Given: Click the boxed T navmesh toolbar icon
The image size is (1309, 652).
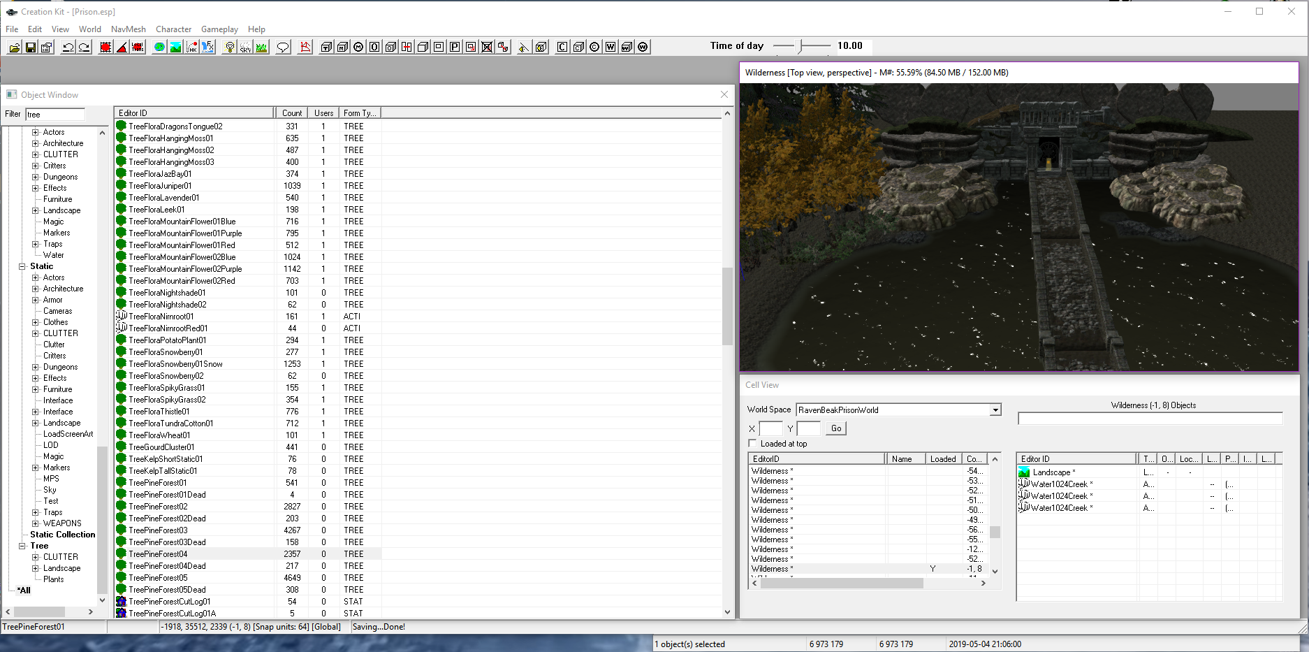Looking at the screenshot, I should tap(327, 47).
